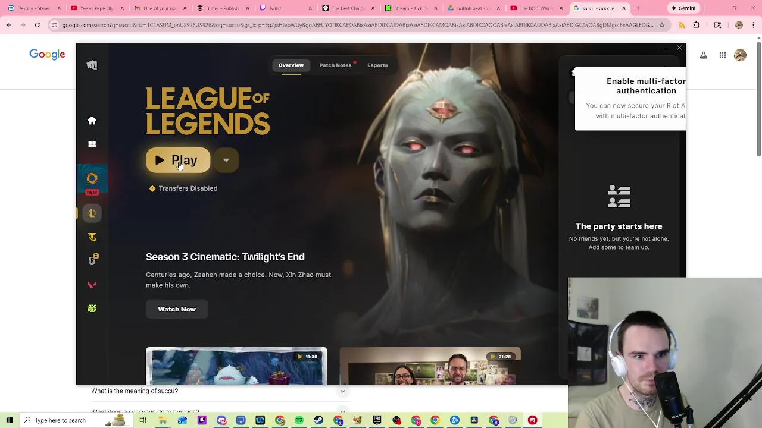Go to Riot Client home icon
The image size is (762, 428).
click(x=92, y=121)
